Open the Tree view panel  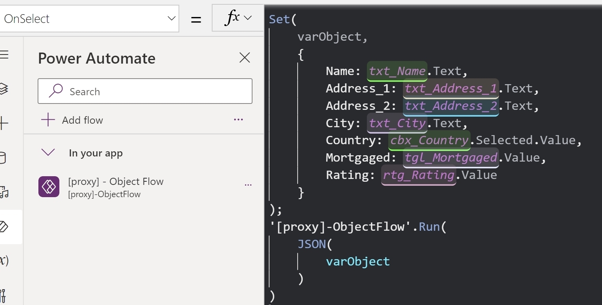(x=5, y=89)
